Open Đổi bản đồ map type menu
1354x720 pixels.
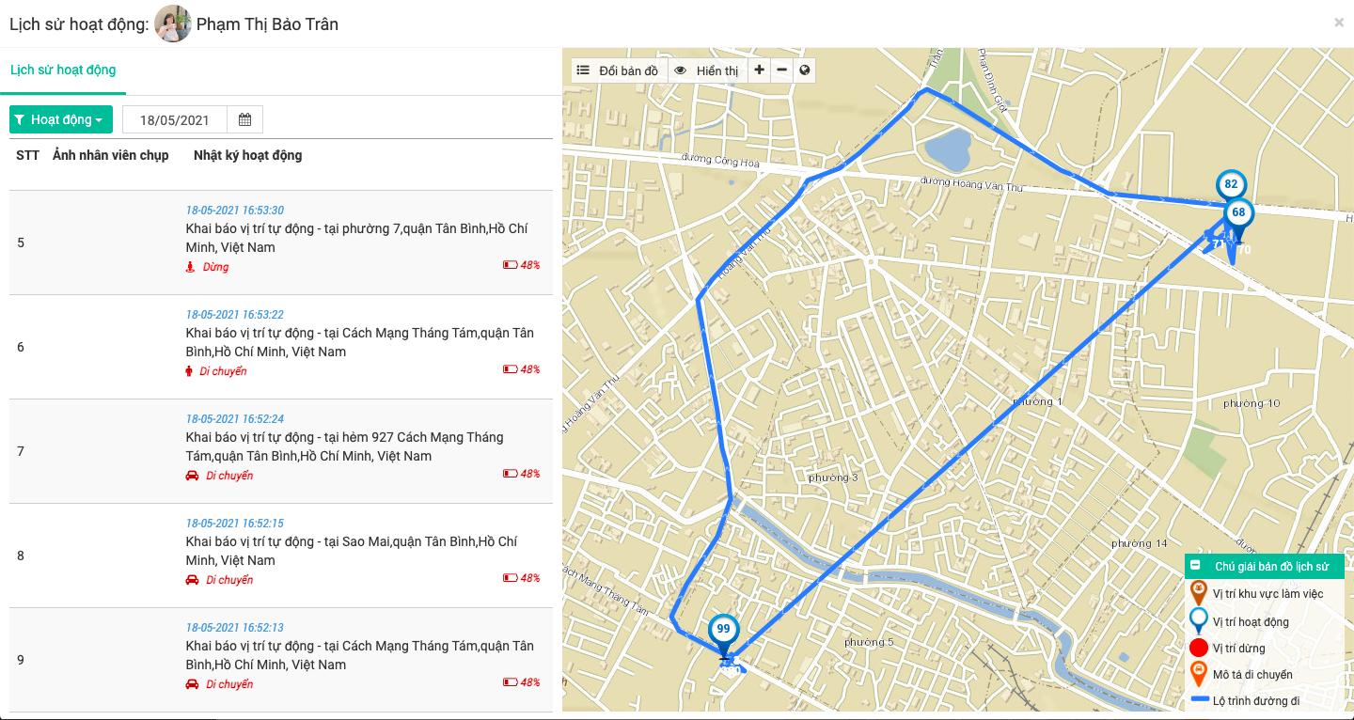(619, 70)
